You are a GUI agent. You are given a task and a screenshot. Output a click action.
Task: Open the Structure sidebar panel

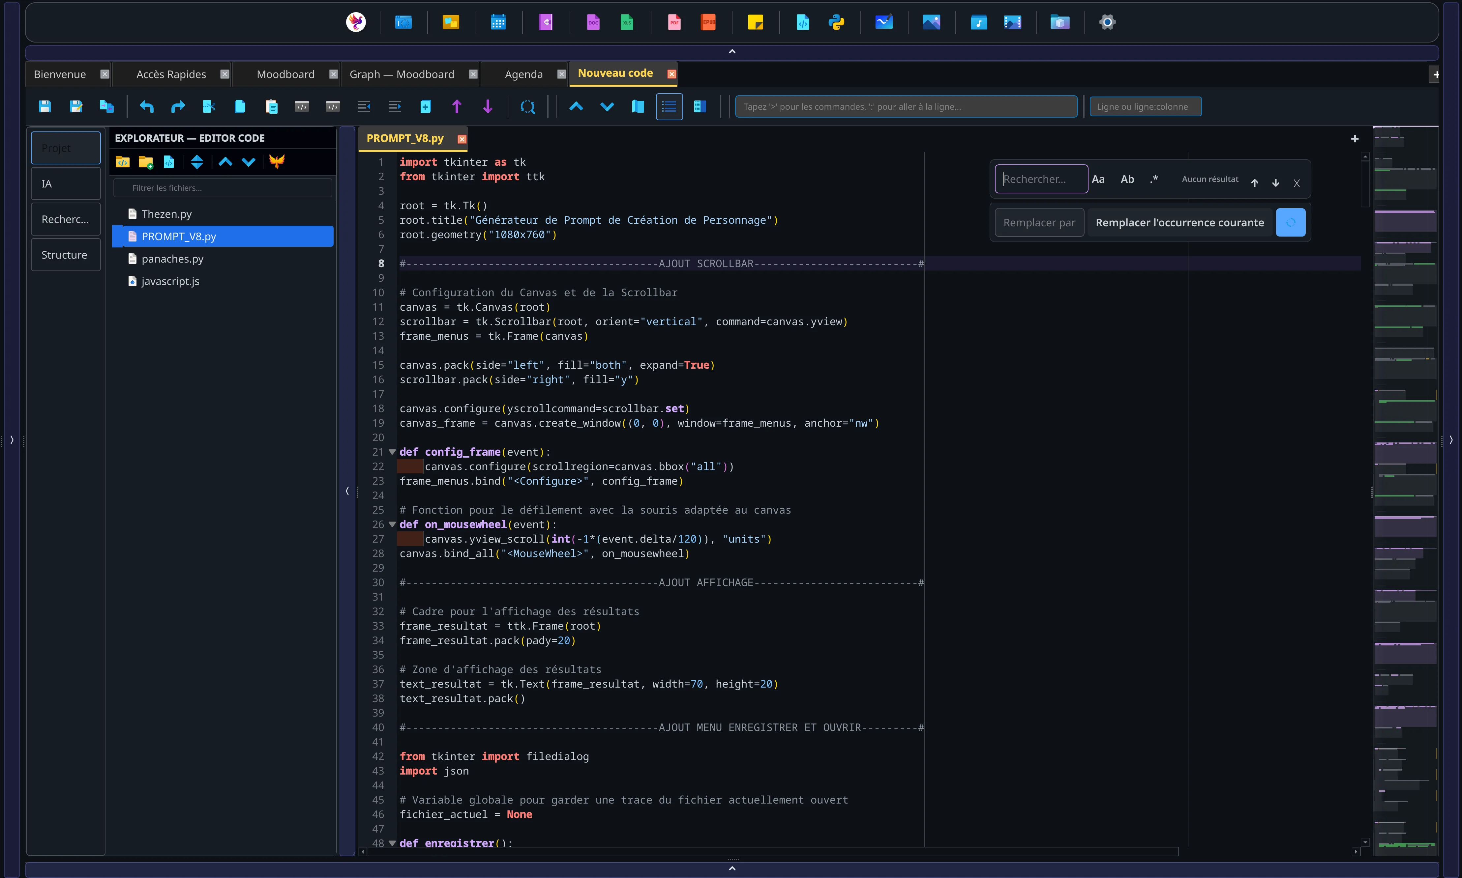pyautogui.click(x=66, y=254)
